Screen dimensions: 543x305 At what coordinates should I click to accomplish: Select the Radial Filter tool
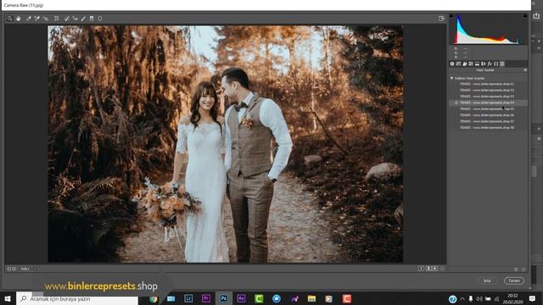(100, 19)
